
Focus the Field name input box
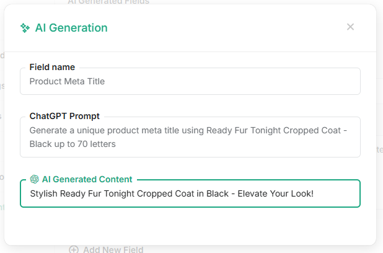pyautogui.click(x=190, y=81)
